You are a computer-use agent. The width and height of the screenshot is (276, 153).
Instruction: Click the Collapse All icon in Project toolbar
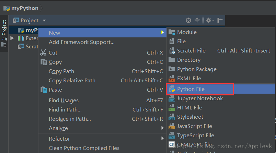197,20
